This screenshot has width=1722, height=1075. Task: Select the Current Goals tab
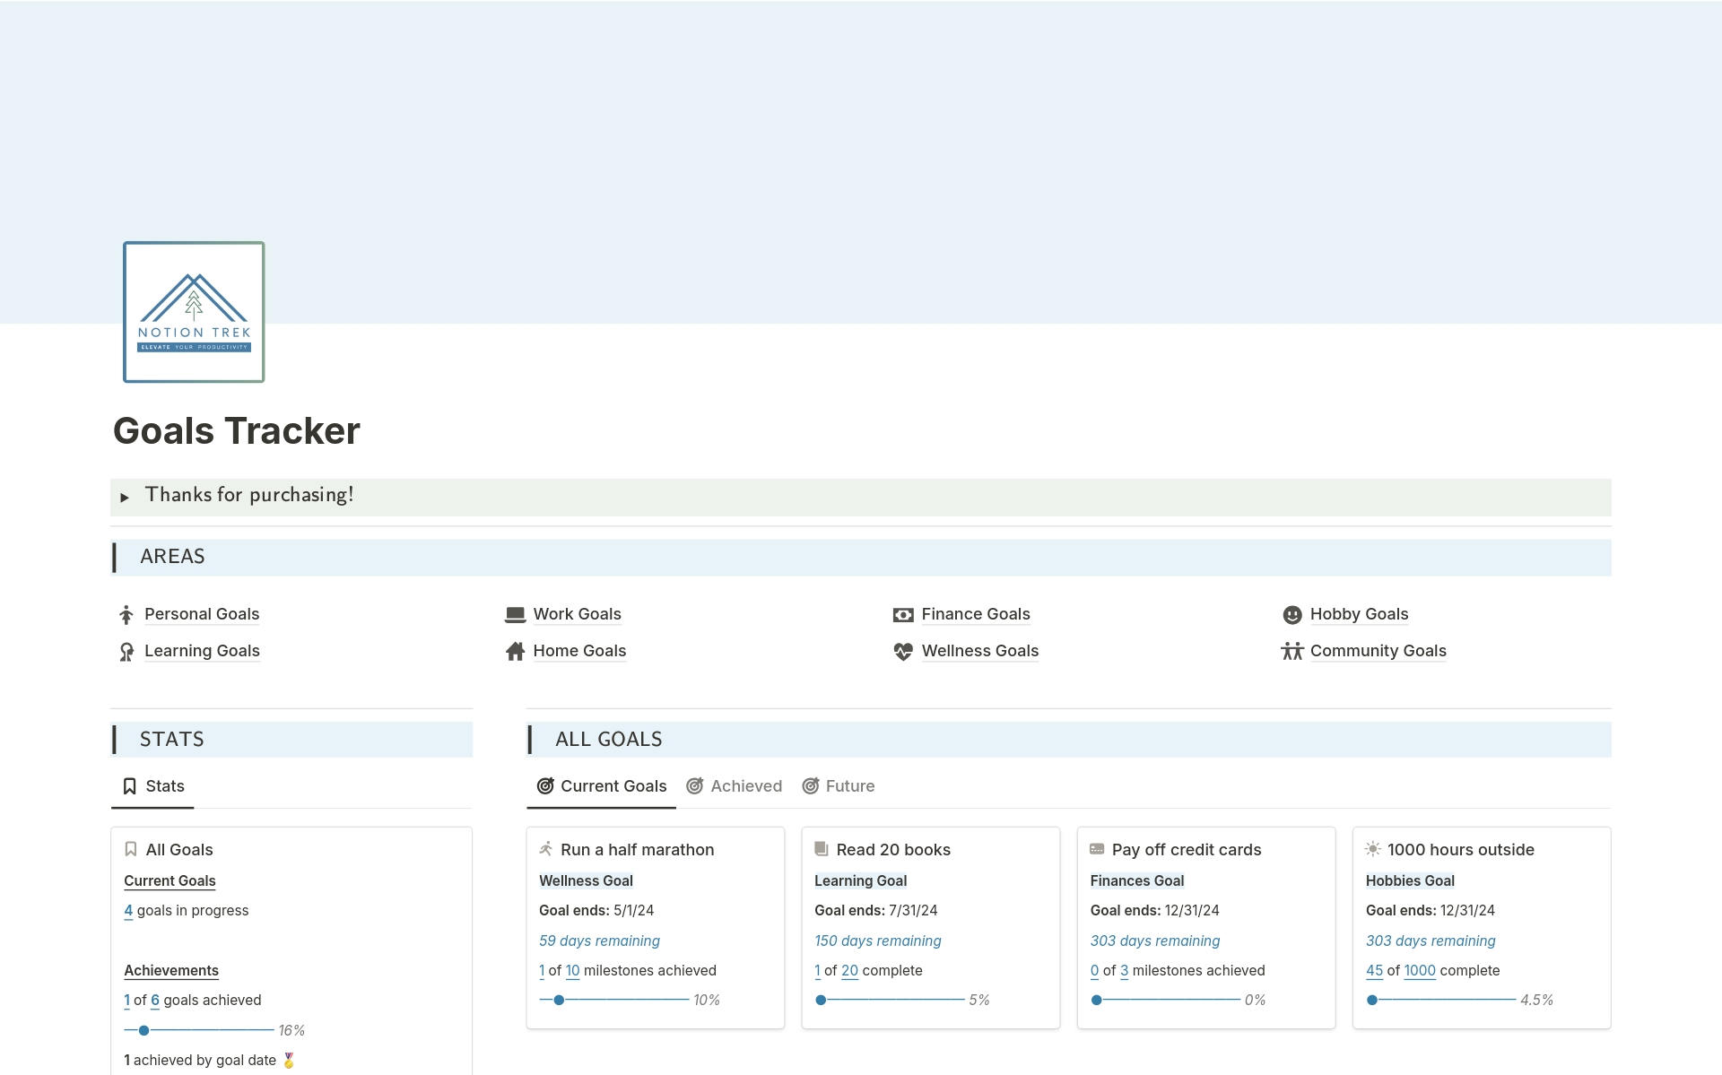(602, 786)
